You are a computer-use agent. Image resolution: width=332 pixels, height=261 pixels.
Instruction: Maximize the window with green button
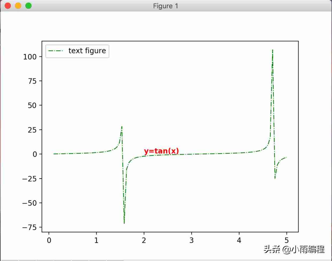click(28, 6)
